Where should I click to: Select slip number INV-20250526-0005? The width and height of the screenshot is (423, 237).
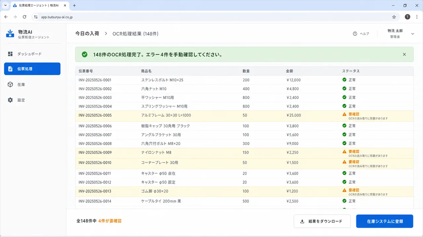(95, 116)
